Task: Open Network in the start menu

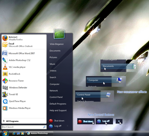Action: pos(54,91)
